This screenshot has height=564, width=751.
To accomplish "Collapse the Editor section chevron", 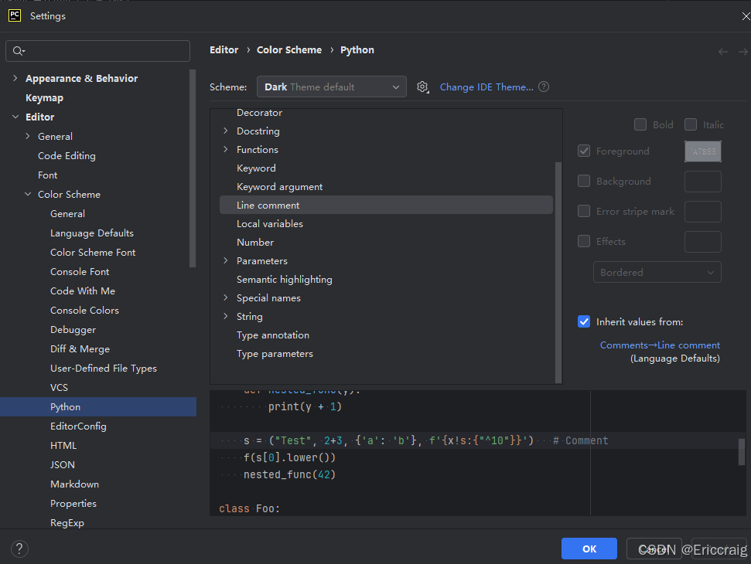I will pos(15,117).
